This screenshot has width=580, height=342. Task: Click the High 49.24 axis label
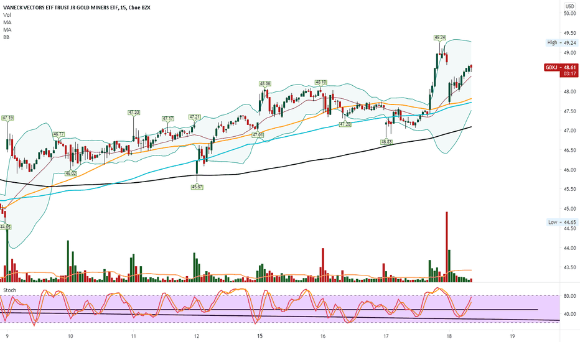tap(561, 42)
